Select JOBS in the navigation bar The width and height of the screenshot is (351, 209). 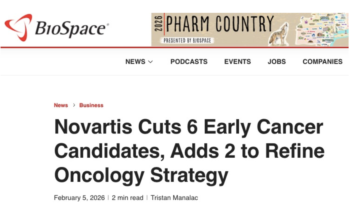(x=277, y=62)
